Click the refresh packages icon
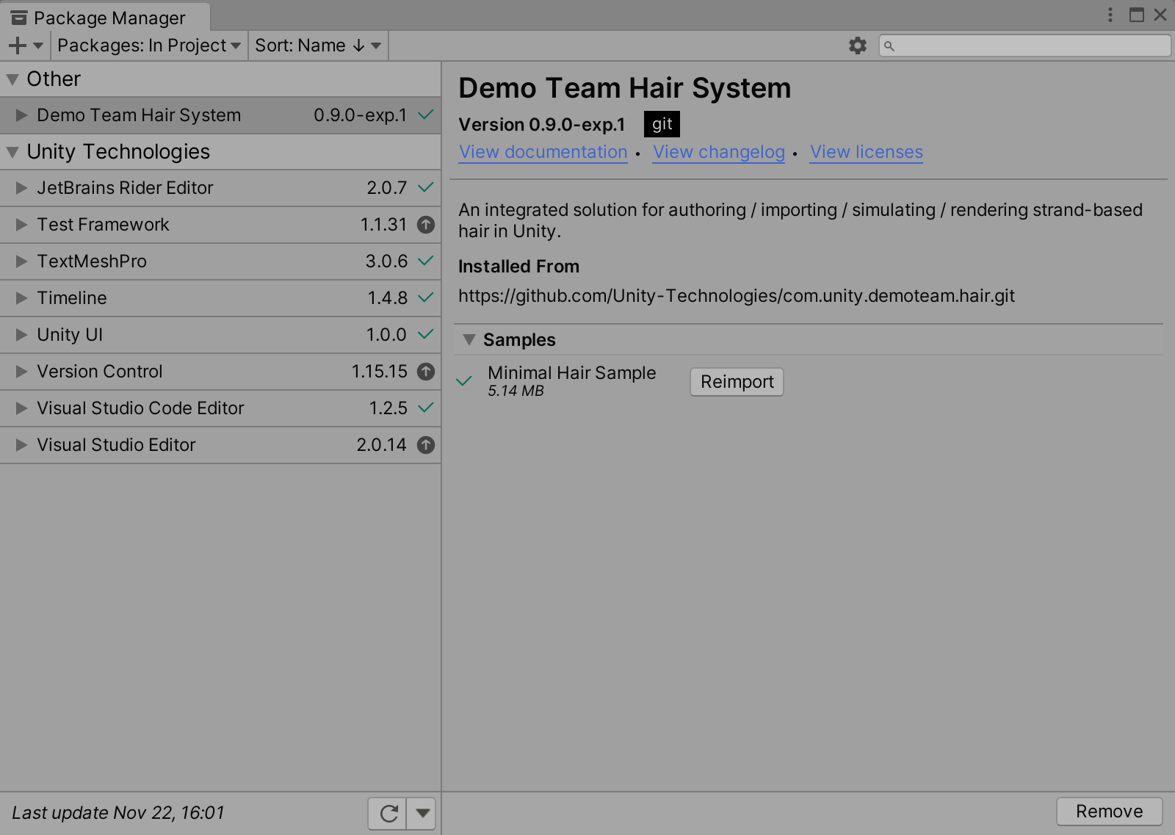 tap(388, 813)
